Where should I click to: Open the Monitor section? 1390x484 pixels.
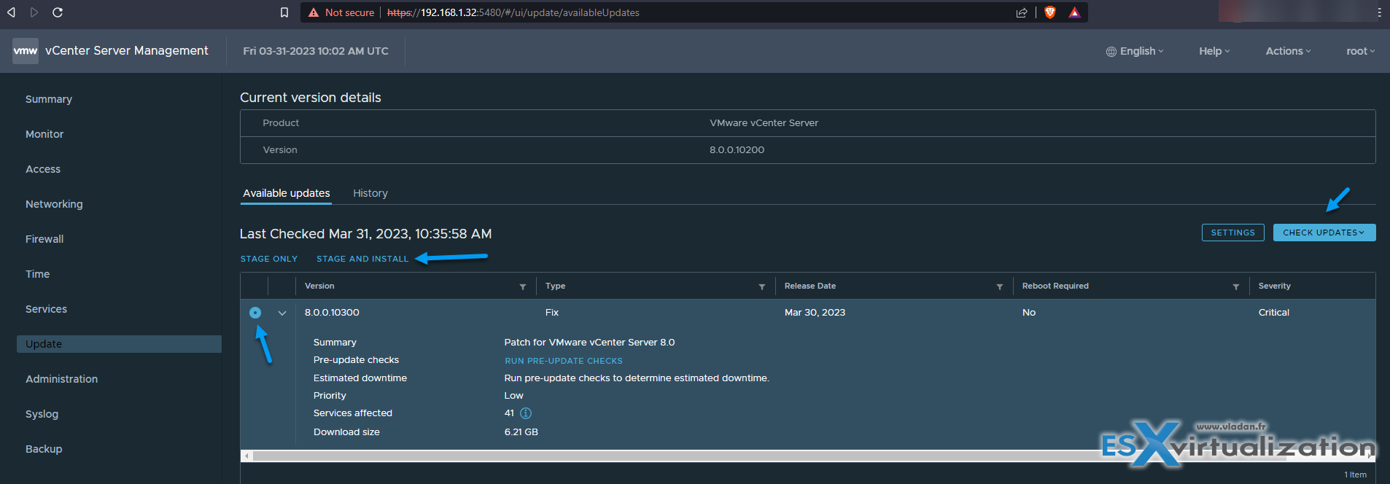coord(44,134)
